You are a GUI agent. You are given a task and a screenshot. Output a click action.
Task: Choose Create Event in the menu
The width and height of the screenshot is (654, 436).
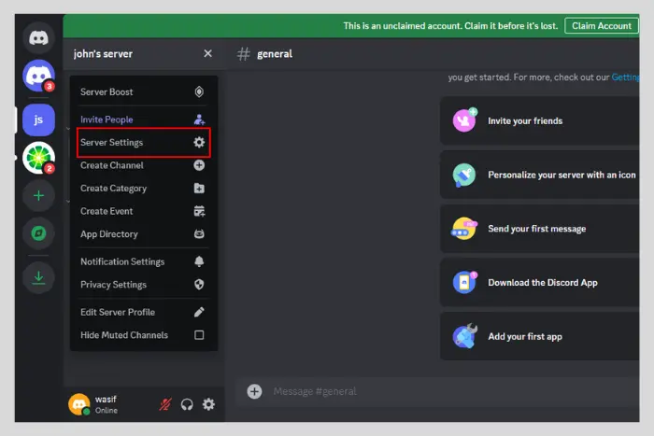click(x=144, y=211)
